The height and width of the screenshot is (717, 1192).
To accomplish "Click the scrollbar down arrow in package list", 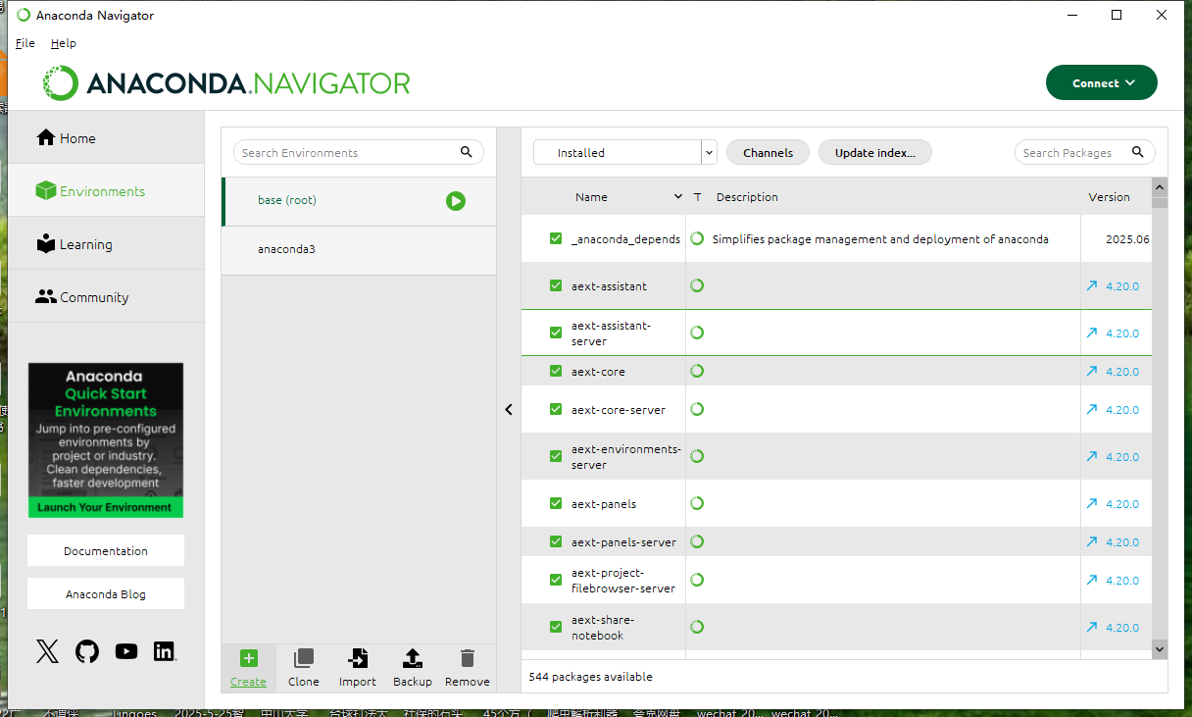I will pyautogui.click(x=1160, y=648).
